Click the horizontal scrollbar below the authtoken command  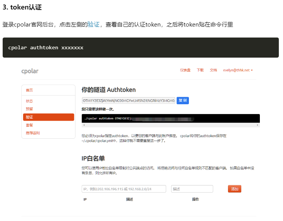171,125
